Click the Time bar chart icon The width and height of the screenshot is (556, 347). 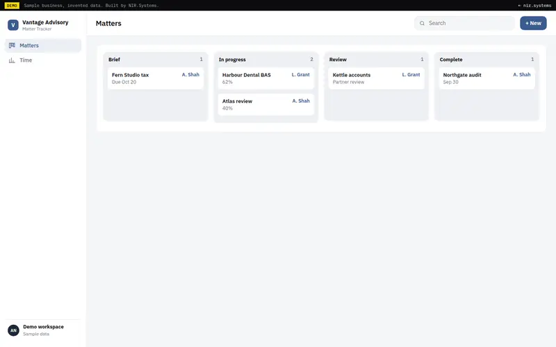(12, 60)
